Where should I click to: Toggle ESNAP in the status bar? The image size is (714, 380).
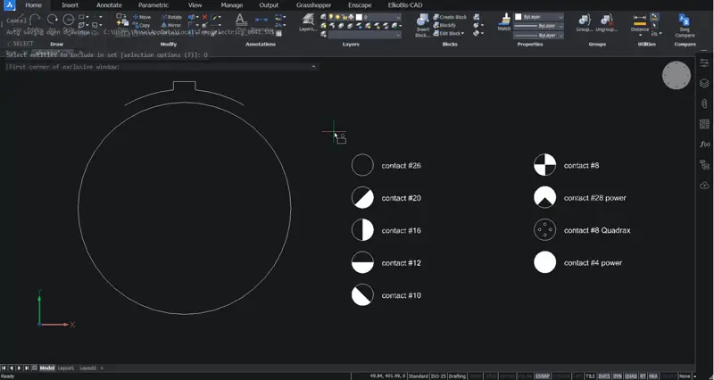pos(542,376)
